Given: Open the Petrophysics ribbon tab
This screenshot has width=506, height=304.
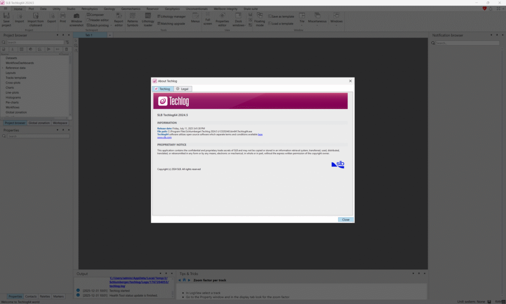Looking at the screenshot, I should tap(89, 9).
